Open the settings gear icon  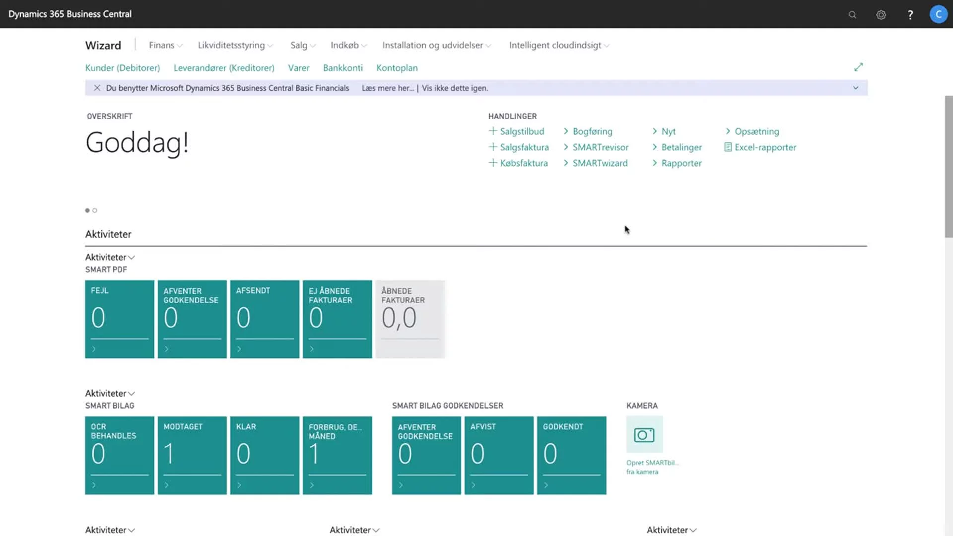tap(881, 14)
